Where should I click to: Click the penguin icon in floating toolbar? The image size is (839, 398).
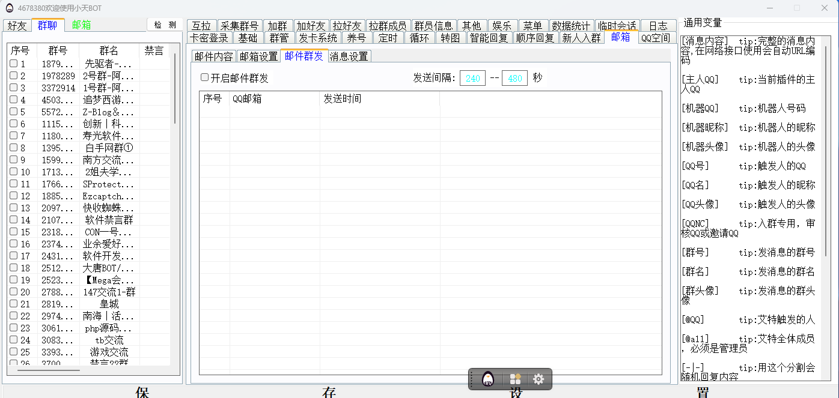488,379
